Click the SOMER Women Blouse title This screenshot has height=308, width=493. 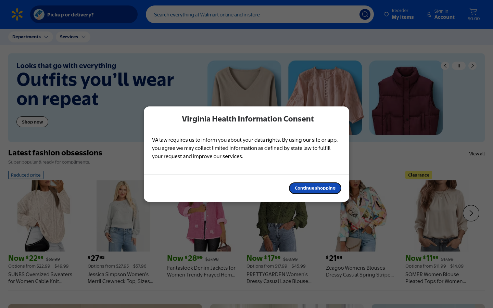click(436, 278)
